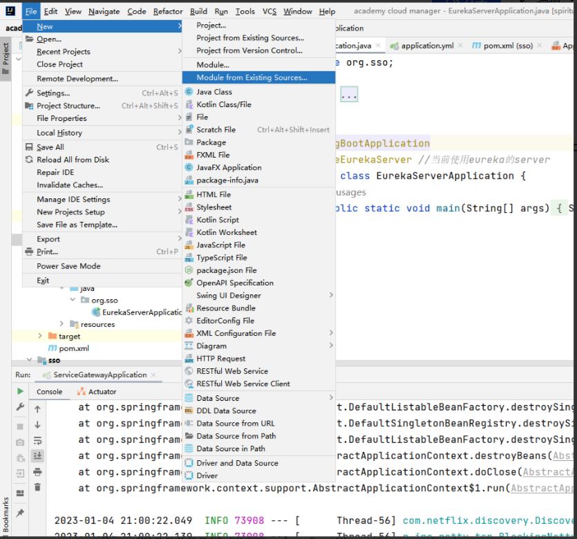Select the Console tab in Run panel

click(x=49, y=391)
